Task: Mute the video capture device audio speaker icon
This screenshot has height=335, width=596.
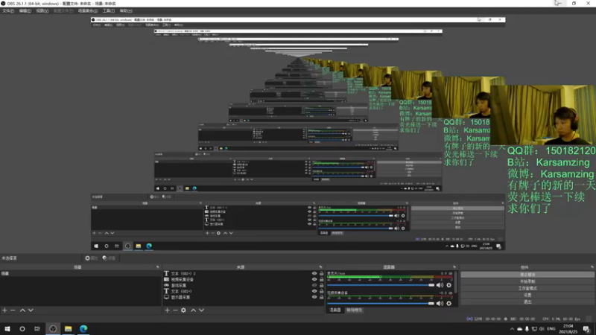Action: pos(440,304)
